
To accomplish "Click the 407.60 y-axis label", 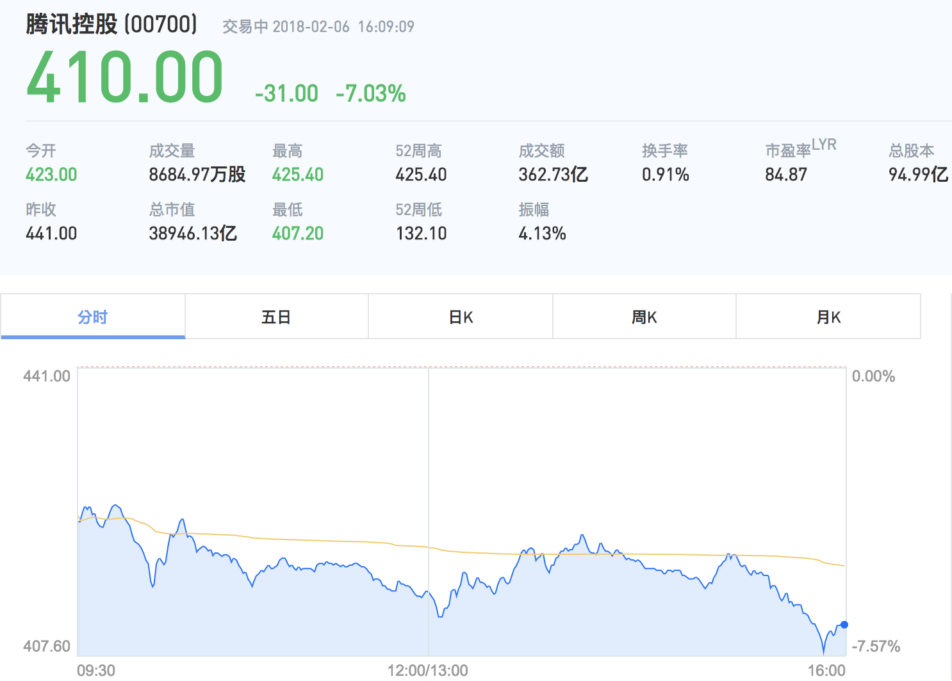I will point(47,646).
